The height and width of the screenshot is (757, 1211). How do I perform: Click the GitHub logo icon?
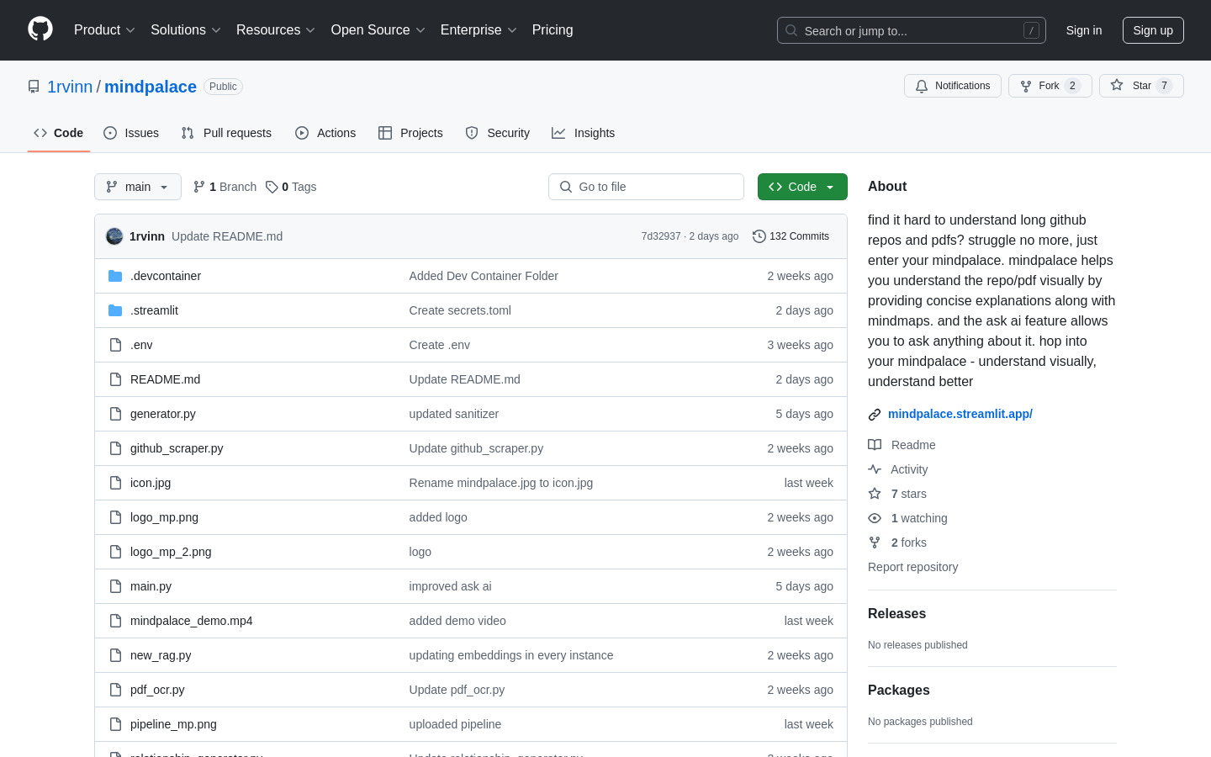coord(40,29)
